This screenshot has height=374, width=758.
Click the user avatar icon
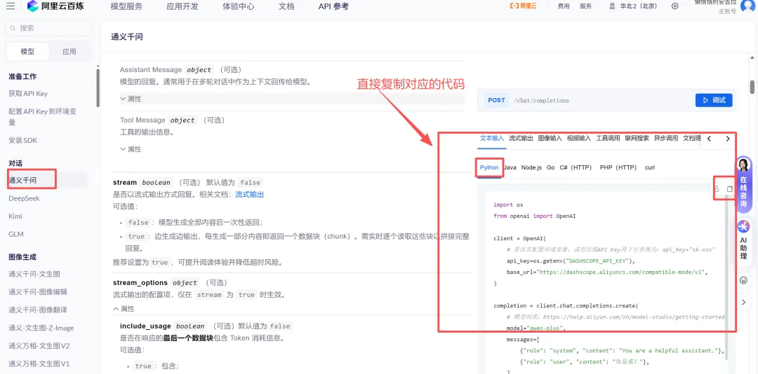[747, 7]
